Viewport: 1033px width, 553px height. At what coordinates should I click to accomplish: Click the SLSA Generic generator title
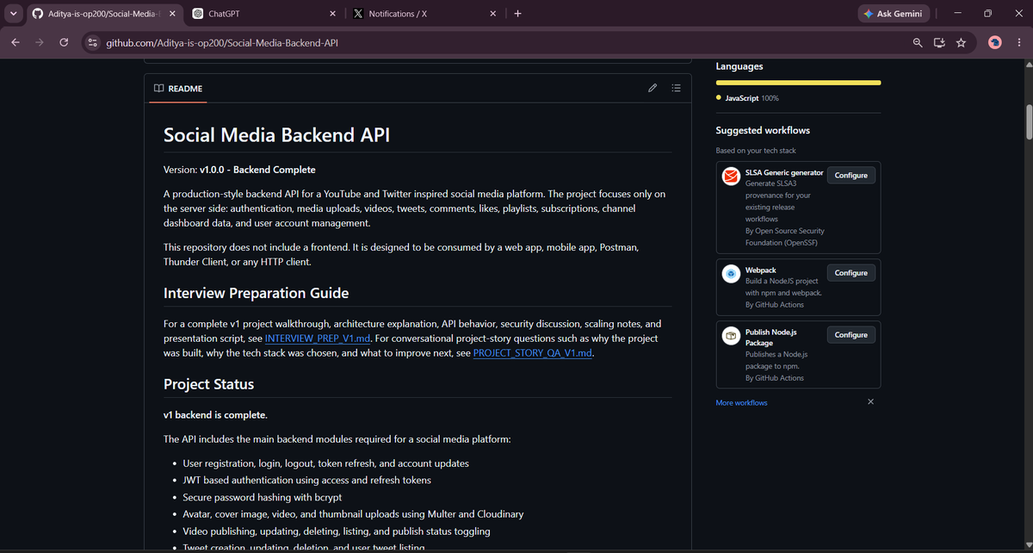pyautogui.click(x=784, y=172)
